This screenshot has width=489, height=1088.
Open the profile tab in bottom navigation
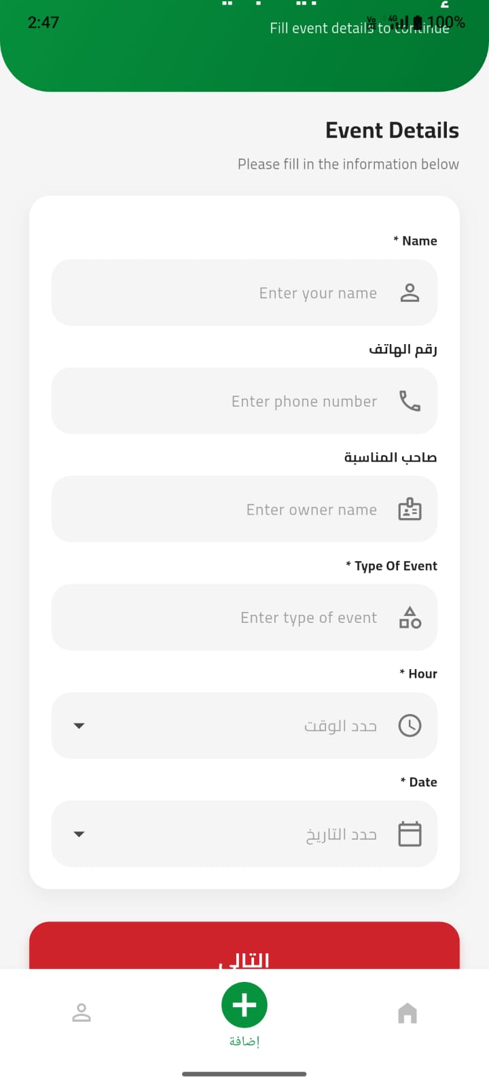click(x=81, y=1013)
